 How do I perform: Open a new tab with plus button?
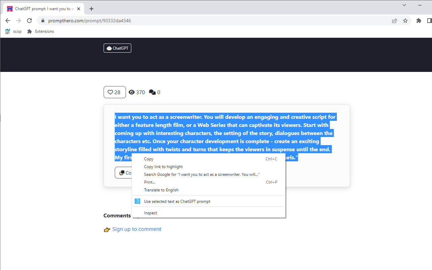click(91, 9)
